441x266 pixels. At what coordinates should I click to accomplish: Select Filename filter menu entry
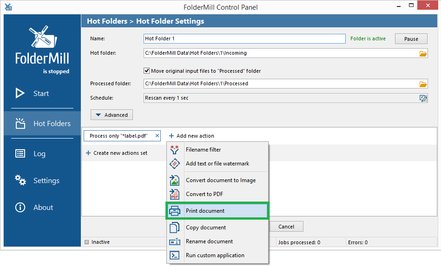(217, 150)
